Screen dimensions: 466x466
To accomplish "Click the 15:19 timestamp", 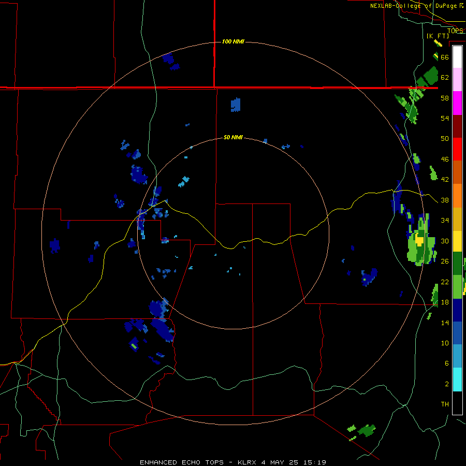I will pos(315,462).
